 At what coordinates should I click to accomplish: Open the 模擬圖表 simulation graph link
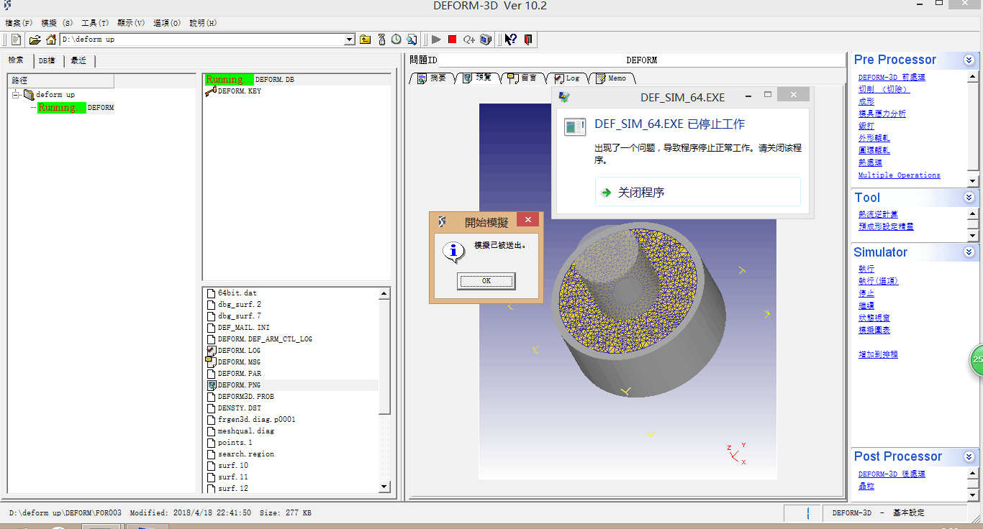point(874,330)
